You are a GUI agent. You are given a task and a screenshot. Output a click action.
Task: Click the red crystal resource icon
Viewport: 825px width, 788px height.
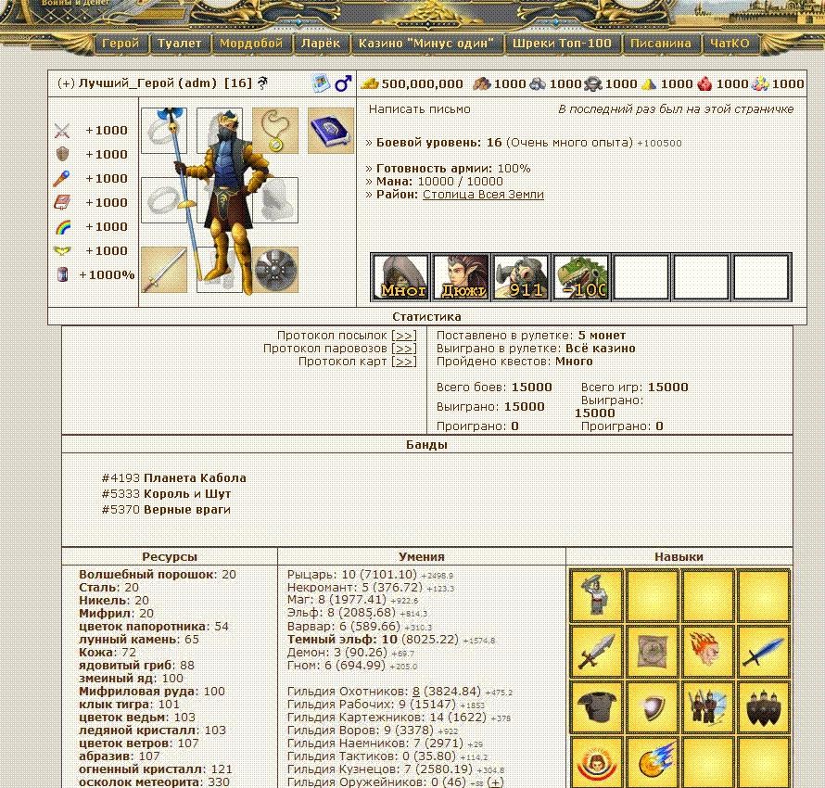(704, 83)
